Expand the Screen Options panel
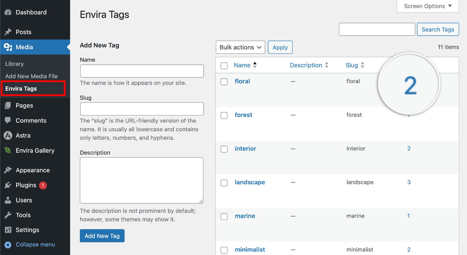Image resolution: width=467 pixels, height=255 pixels. click(427, 6)
